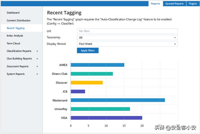Click the yellow Discover bar
This screenshot has width=200, height=134.
pos(87,83)
